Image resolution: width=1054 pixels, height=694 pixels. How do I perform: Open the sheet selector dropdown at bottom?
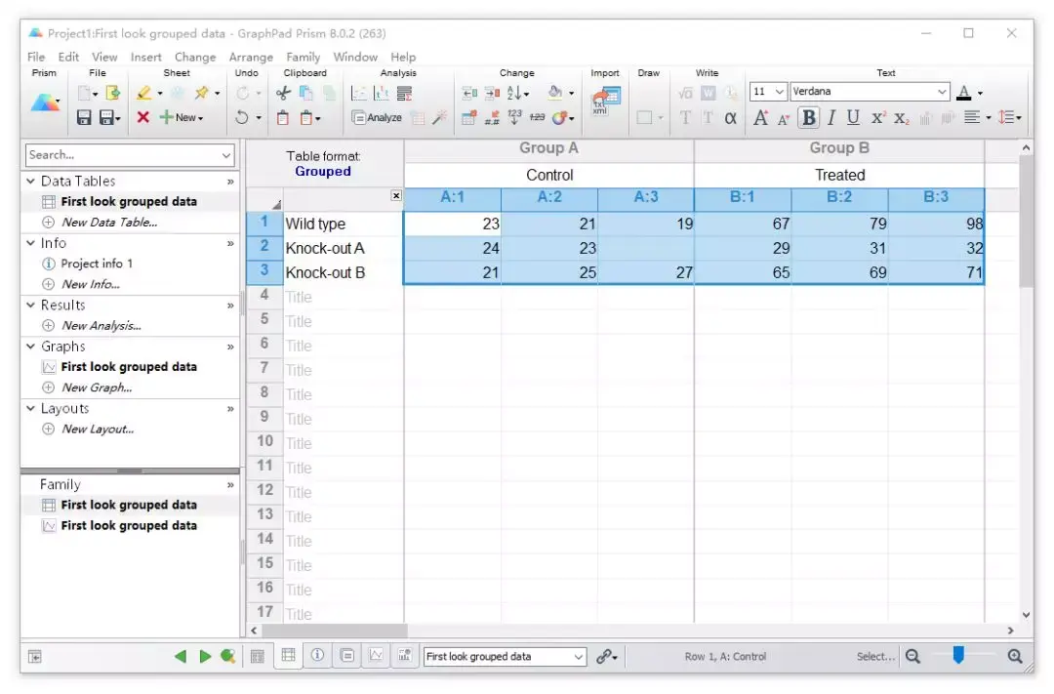pyautogui.click(x=578, y=657)
